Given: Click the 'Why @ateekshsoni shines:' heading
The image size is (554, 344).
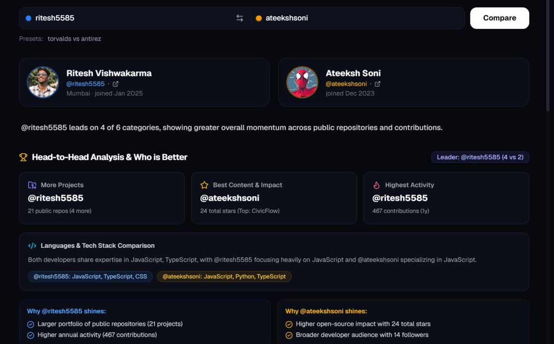Looking at the screenshot, I should (x=326, y=311).
